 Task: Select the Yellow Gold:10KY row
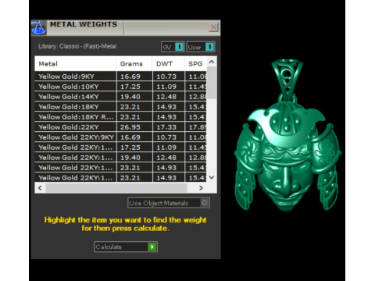tap(120, 87)
